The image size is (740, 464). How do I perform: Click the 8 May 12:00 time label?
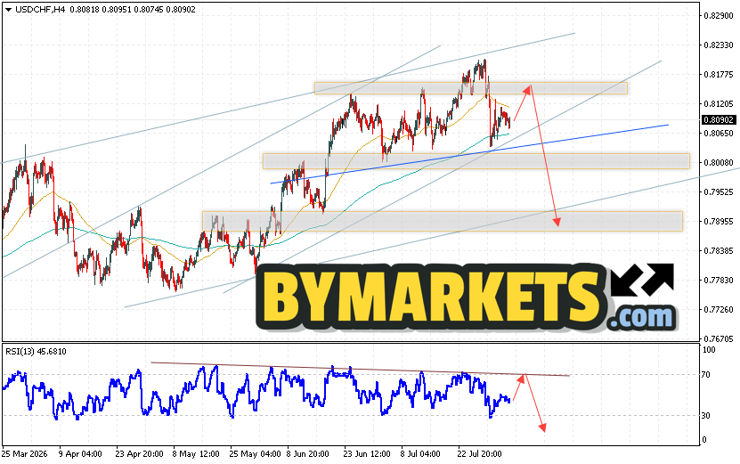tap(196, 454)
